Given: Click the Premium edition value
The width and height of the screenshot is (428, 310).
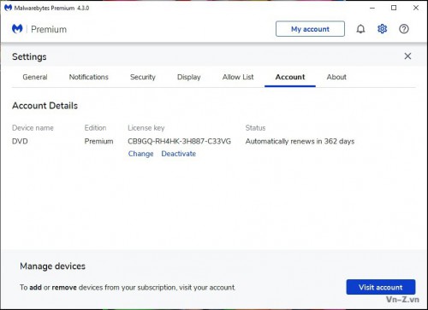Looking at the screenshot, I should [98, 141].
